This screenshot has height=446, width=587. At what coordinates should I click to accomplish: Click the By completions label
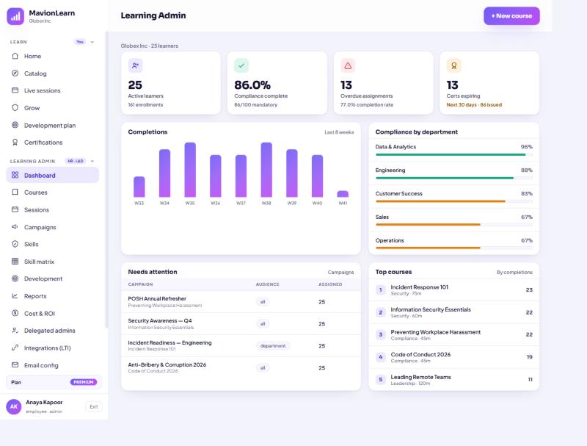(514, 272)
